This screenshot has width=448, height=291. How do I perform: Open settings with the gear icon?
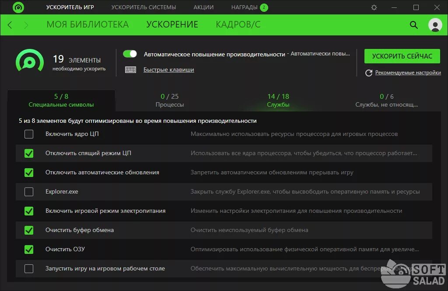(x=374, y=7)
